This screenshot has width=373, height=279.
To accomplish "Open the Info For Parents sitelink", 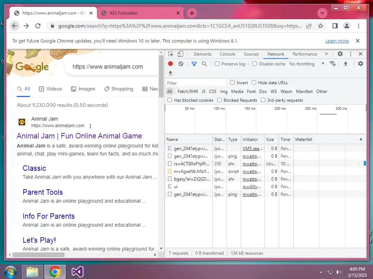I will click(x=48, y=216).
